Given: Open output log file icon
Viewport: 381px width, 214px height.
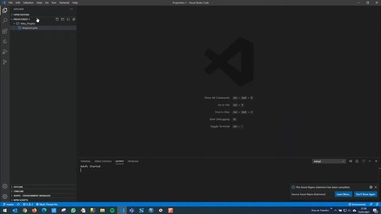Looking at the screenshot, I should pos(364,161).
